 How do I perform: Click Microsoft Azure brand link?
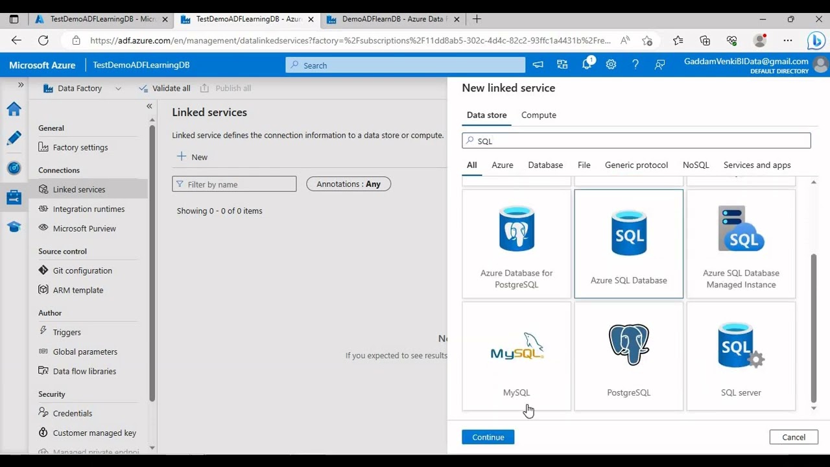pyautogui.click(x=42, y=65)
